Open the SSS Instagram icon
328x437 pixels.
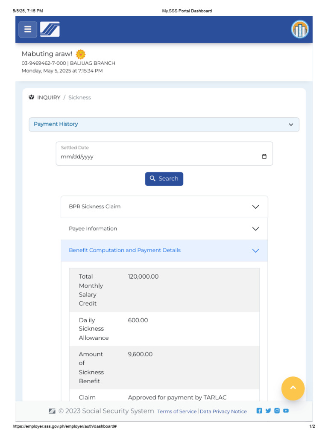277,411
